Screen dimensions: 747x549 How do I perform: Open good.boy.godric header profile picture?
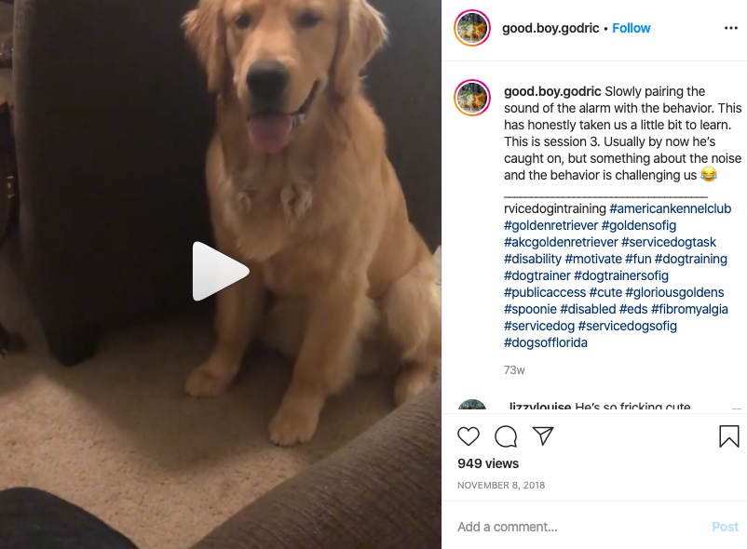[x=472, y=28]
